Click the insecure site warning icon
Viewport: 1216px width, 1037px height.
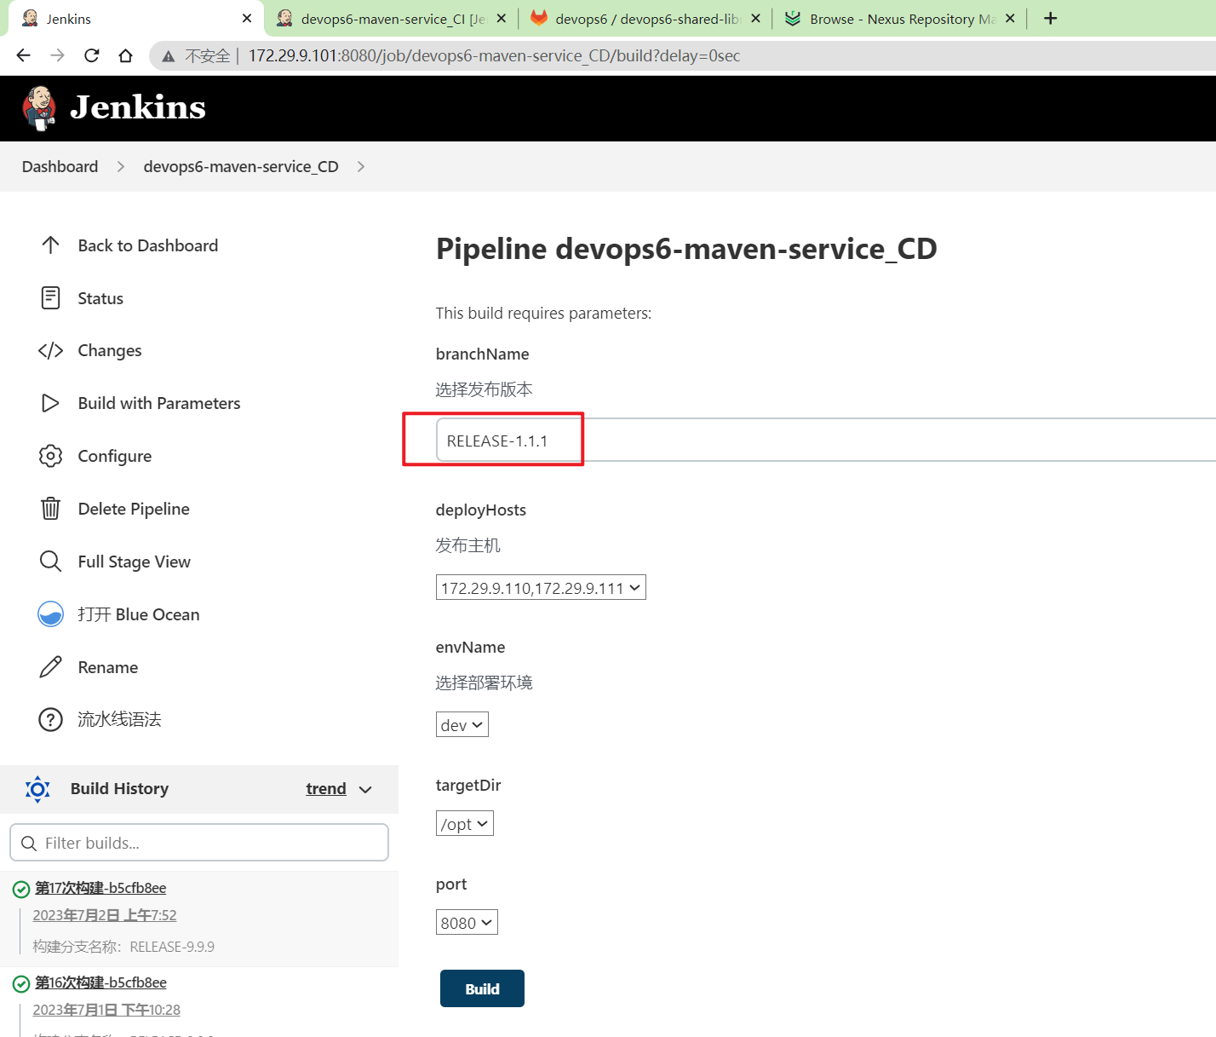169,56
